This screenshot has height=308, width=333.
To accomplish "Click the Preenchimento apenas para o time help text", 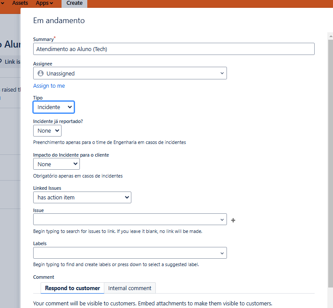I will [110, 142].
